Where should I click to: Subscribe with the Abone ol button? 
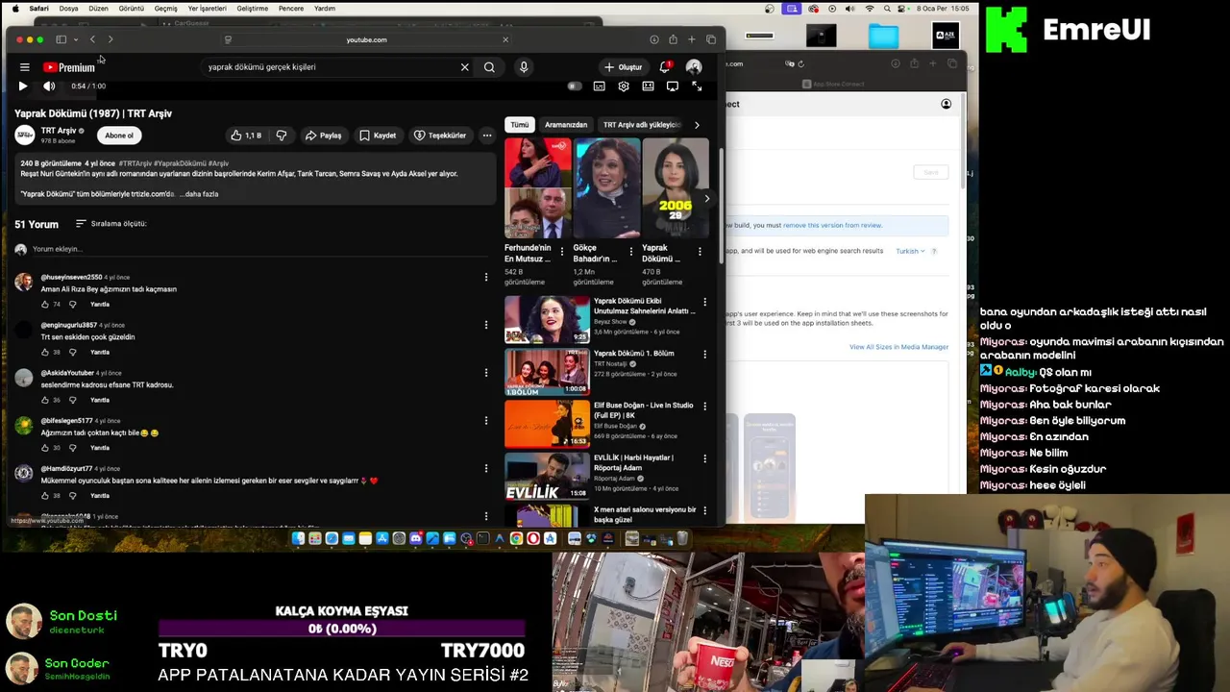click(119, 136)
